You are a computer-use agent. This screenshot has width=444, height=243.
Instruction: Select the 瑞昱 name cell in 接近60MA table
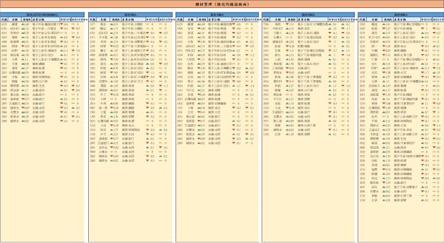[x=374, y=33]
